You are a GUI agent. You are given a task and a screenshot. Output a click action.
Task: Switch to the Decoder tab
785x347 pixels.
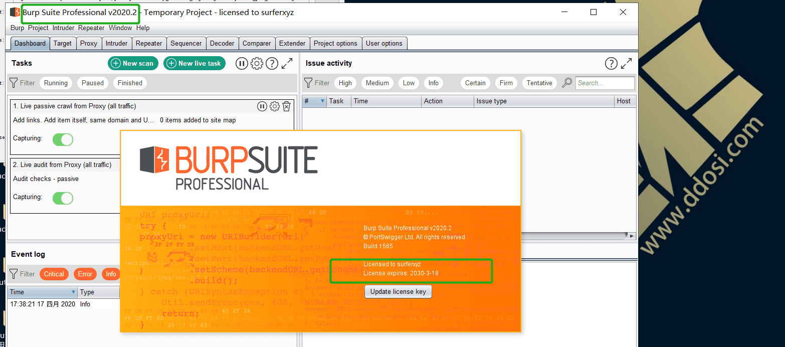point(222,44)
